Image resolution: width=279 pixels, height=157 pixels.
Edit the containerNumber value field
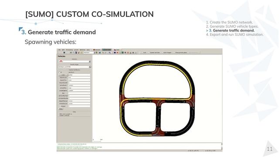coord(79,99)
